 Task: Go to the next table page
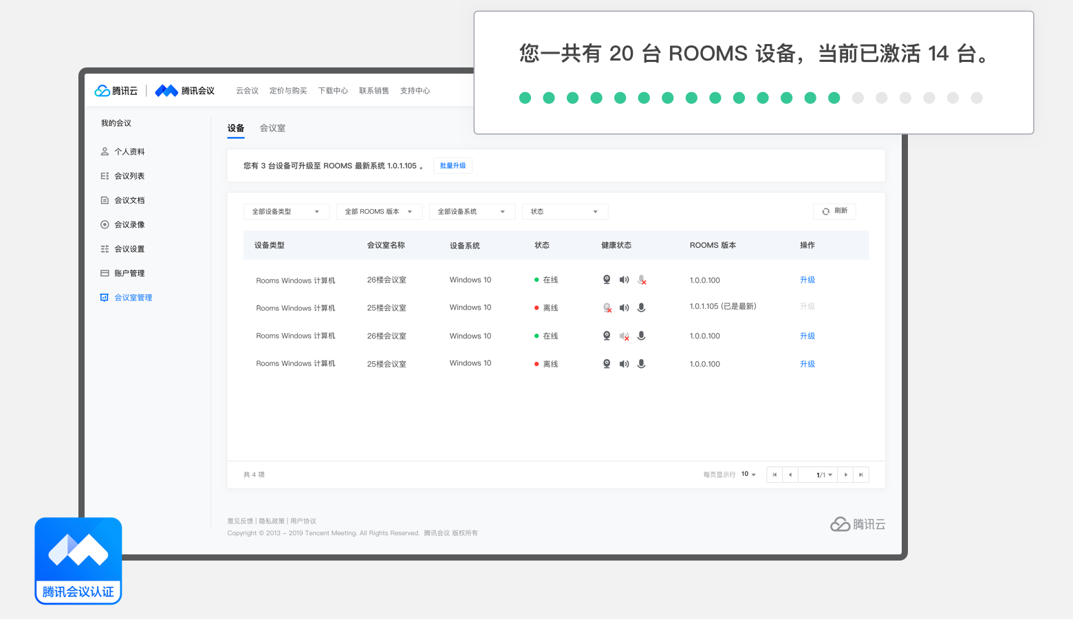tap(845, 475)
